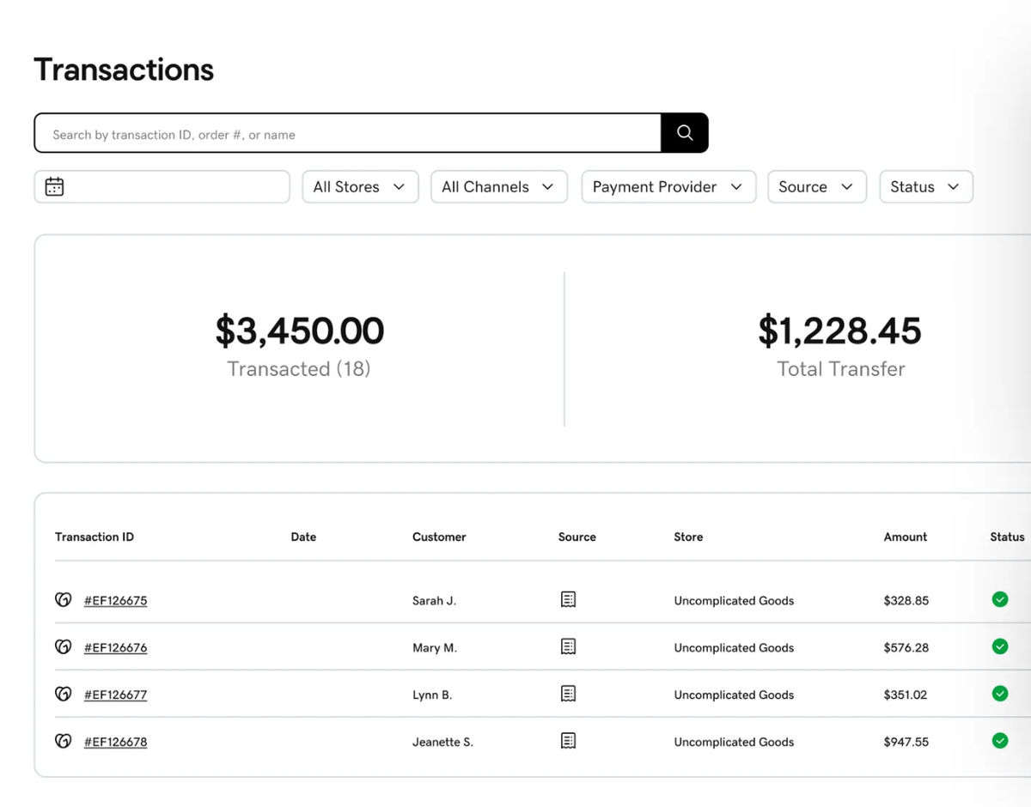Open the Payment Provider dropdown

tap(668, 186)
